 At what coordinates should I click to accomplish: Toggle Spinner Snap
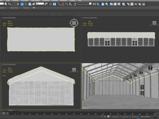coord(71,4)
